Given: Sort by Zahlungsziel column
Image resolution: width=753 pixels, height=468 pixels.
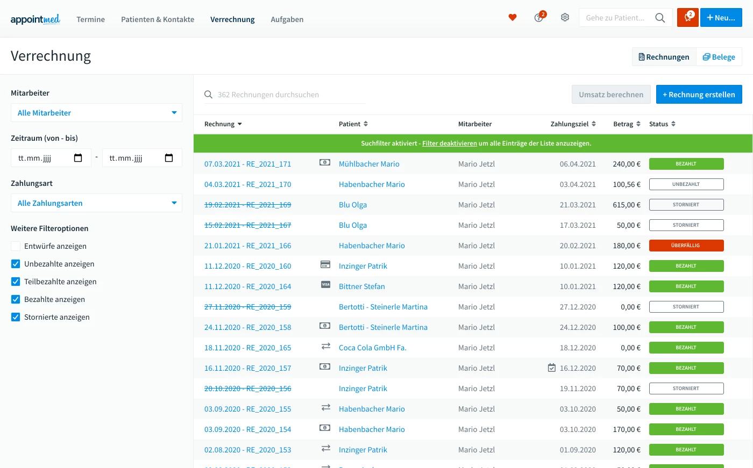Looking at the screenshot, I should click(x=573, y=124).
